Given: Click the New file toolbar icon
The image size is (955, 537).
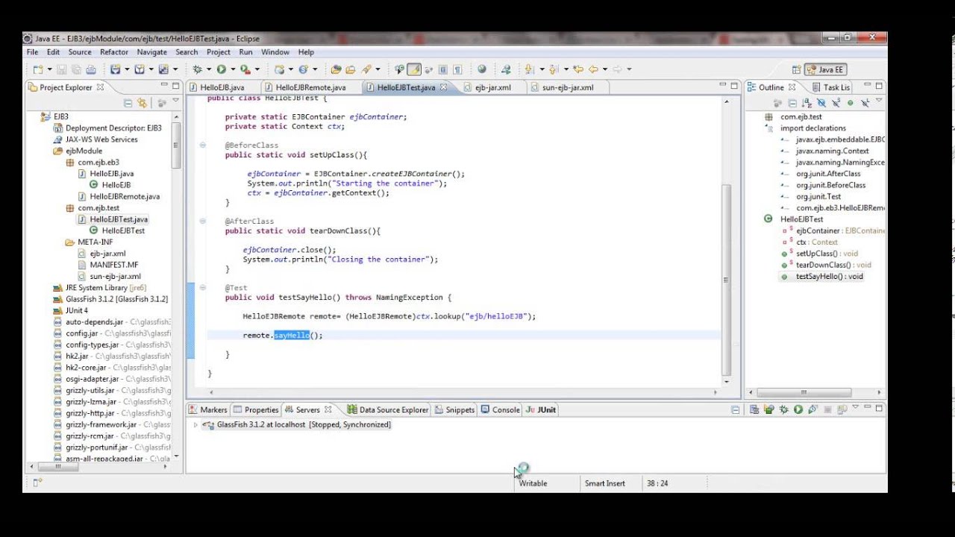Looking at the screenshot, I should [x=37, y=69].
